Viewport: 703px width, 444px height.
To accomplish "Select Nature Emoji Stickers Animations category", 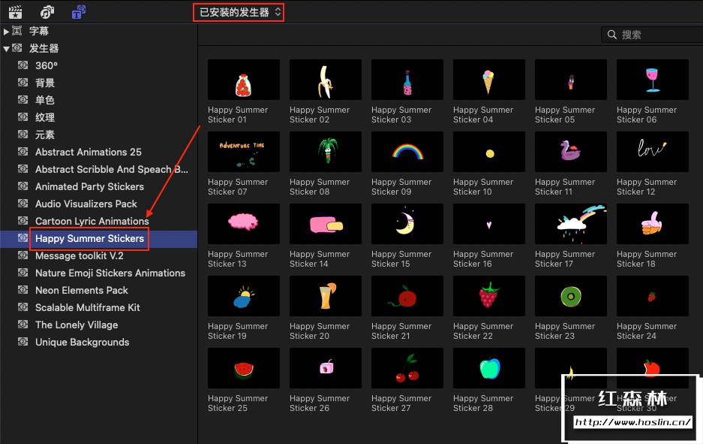I will tap(110, 273).
